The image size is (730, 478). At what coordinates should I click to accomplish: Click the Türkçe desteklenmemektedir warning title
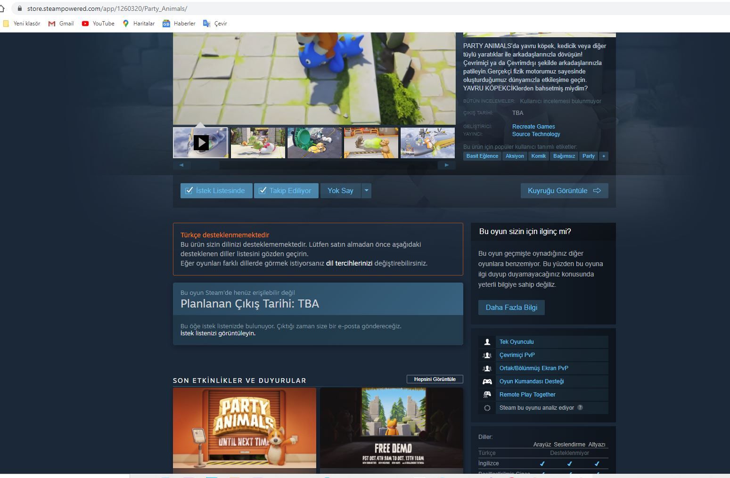click(225, 235)
